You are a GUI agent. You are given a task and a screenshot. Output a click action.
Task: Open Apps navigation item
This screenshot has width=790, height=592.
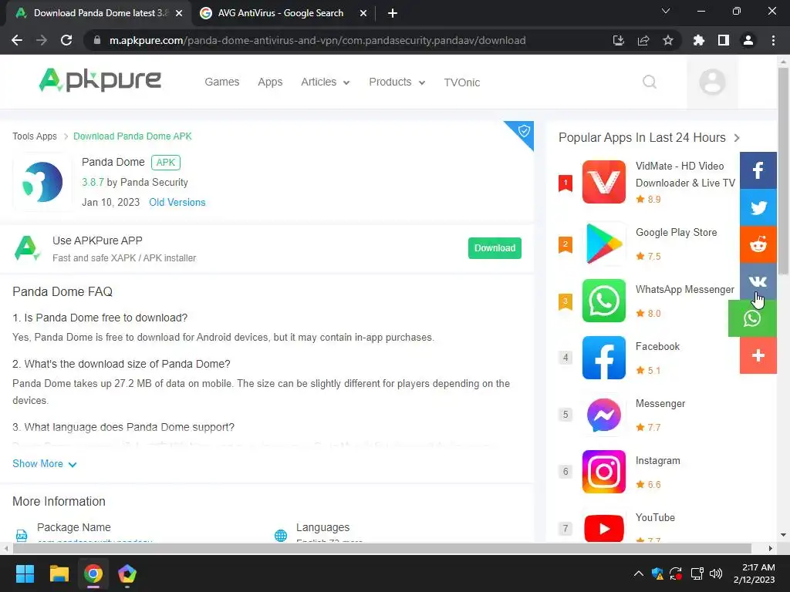pos(270,82)
